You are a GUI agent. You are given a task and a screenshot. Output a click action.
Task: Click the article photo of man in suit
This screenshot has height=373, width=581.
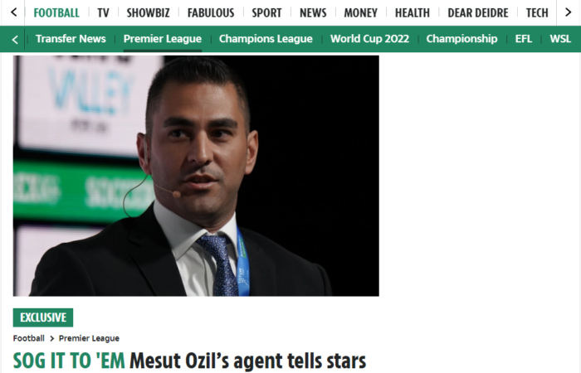tap(196, 176)
